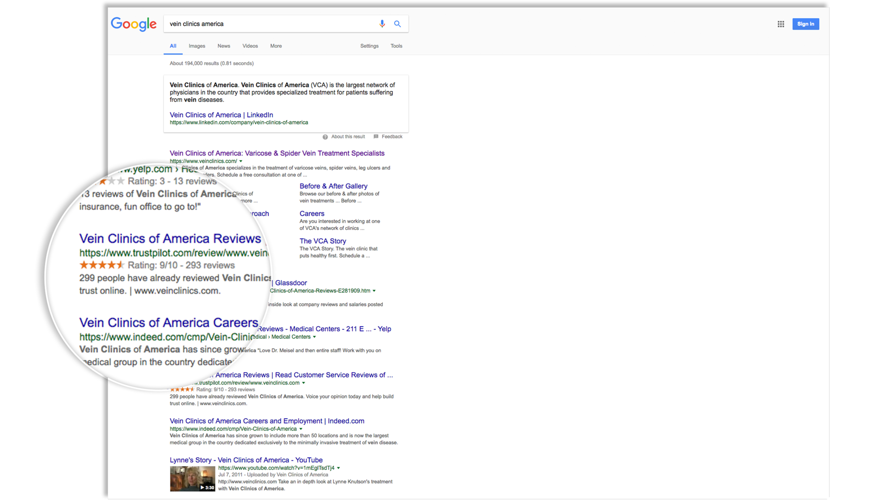This screenshot has height=503, width=877.
Task: Click the Lynne's Story video thumbnail
Action: click(192, 479)
